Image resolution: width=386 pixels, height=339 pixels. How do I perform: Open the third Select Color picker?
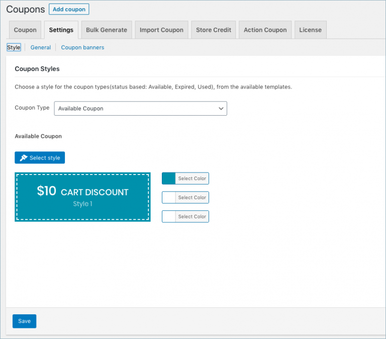point(185,217)
